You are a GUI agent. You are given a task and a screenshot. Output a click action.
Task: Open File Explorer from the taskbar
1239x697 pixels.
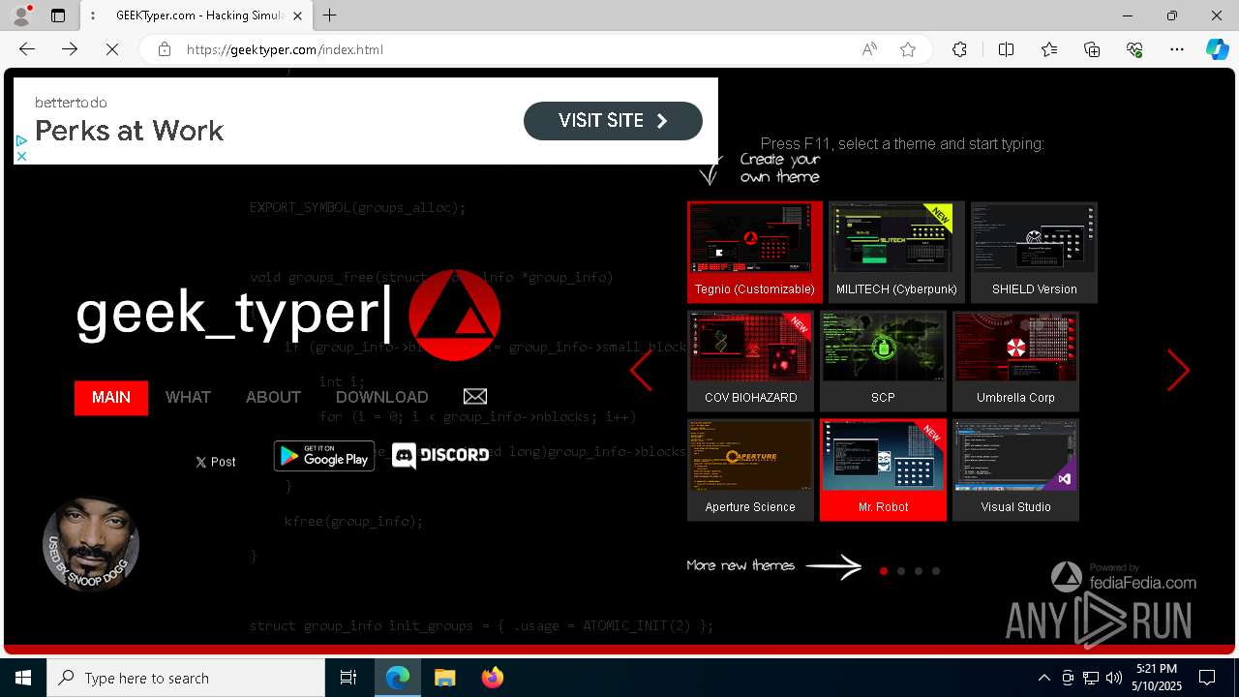click(444, 678)
